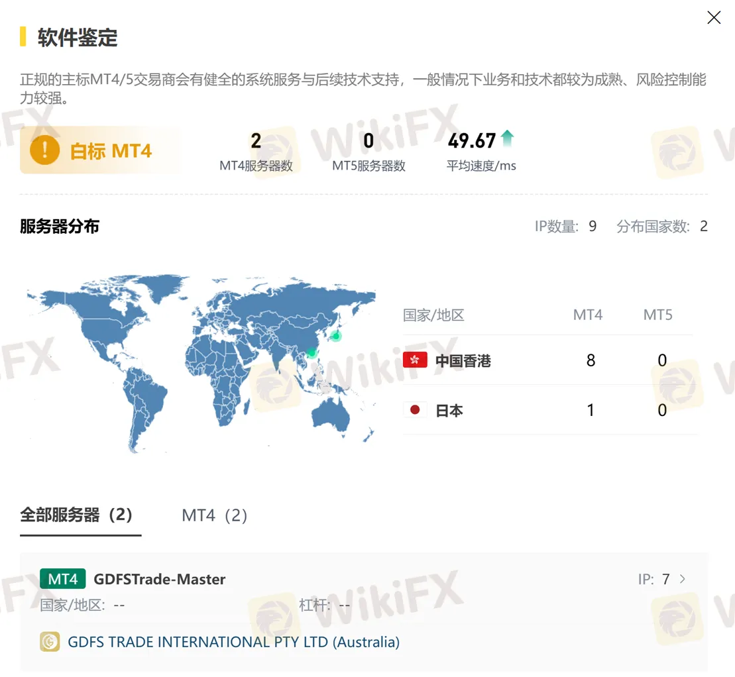Click the 日本 row name
Screen dimensions: 735x677
(449, 411)
